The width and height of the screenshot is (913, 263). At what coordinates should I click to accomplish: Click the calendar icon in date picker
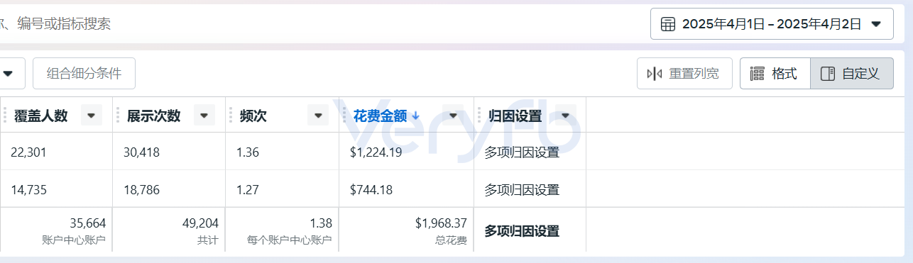[x=668, y=24]
